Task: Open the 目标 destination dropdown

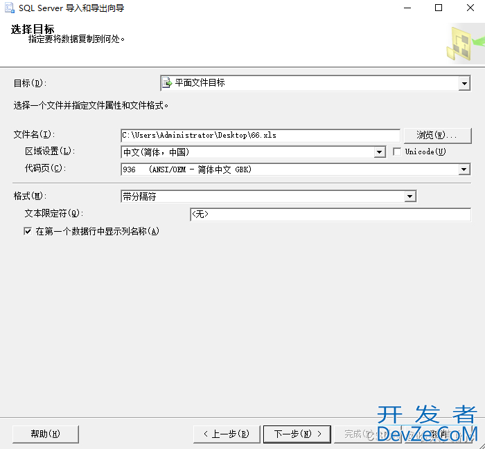Action: click(x=464, y=84)
